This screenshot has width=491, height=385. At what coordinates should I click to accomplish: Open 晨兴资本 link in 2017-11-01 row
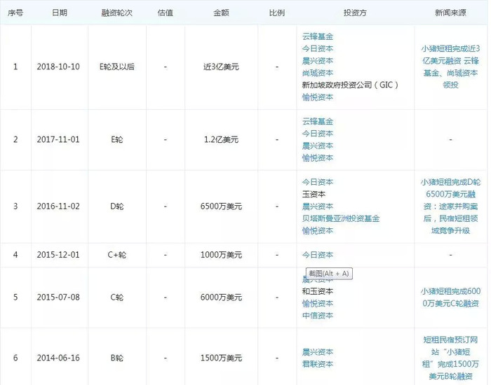pos(317,146)
